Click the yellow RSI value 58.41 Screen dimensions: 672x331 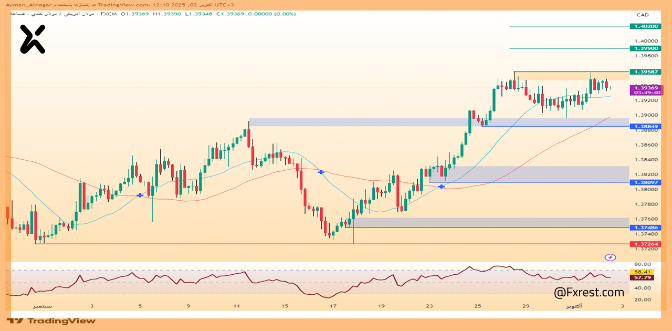coord(643,272)
